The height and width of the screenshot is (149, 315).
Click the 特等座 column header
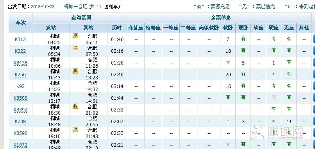(x=153, y=28)
